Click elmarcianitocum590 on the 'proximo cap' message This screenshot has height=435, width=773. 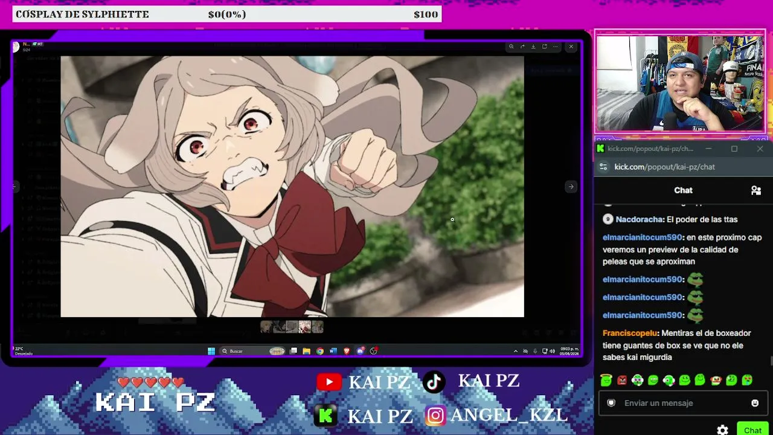[x=643, y=237]
